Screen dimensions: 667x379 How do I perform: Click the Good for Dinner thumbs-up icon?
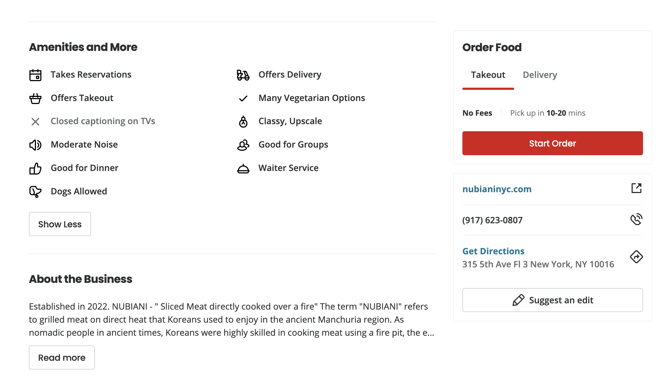pos(35,168)
